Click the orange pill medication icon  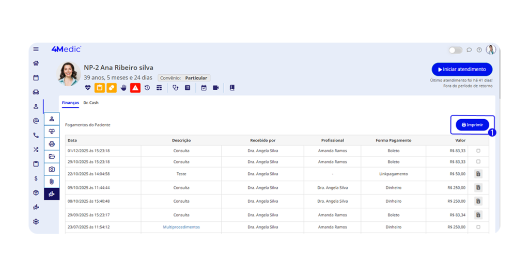[112, 88]
